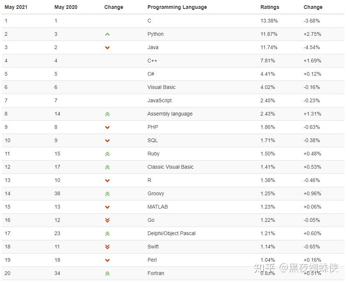Click the May 2021 column header
Image resolution: width=347 pixels, height=282 pixels.
(x=16, y=7)
